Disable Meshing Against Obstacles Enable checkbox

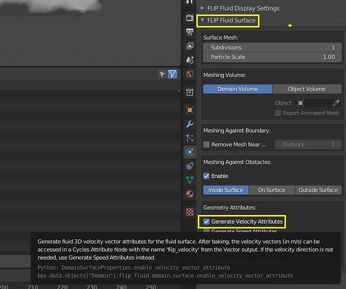click(x=207, y=176)
